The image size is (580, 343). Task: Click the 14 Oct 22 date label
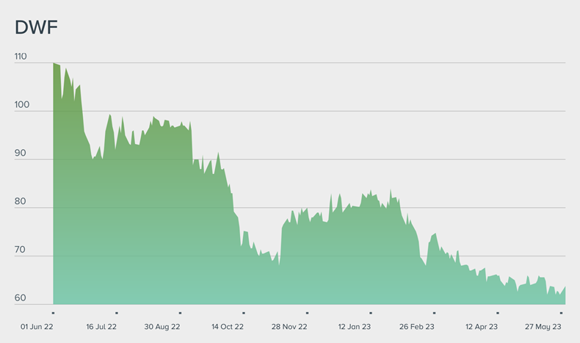[x=228, y=326]
